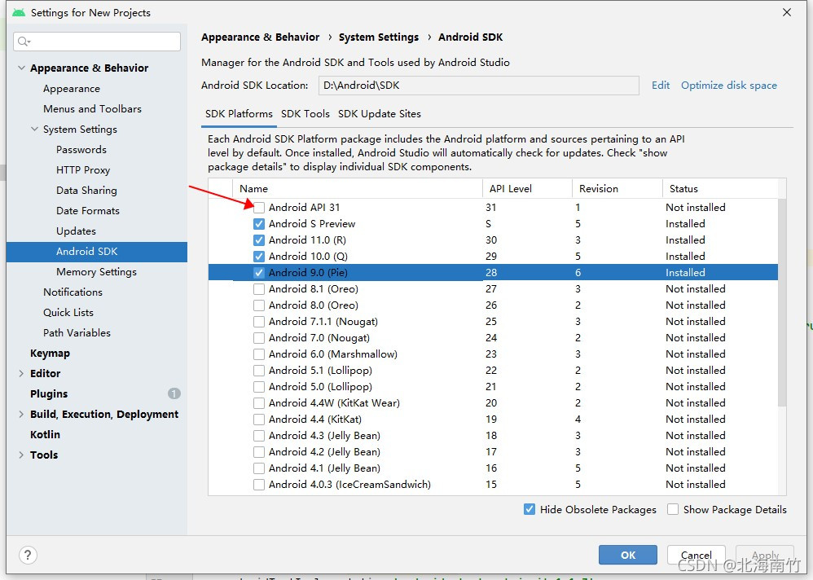Close the Settings for New Projects dialog
The image size is (813, 580).
pos(787,12)
